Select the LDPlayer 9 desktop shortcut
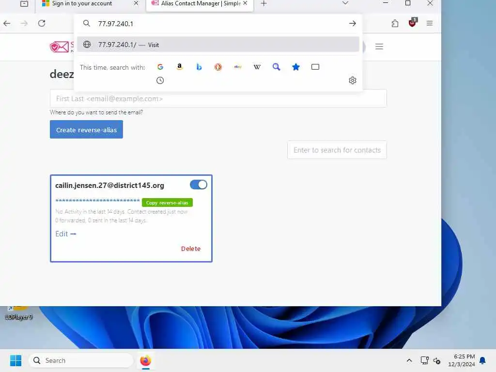Viewport: 496px width, 372px height. 18,312
